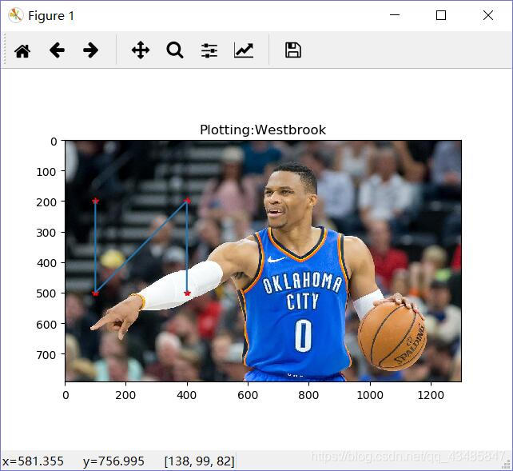
Task: Click the jersey number 0 in image
Action: click(x=304, y=336)
